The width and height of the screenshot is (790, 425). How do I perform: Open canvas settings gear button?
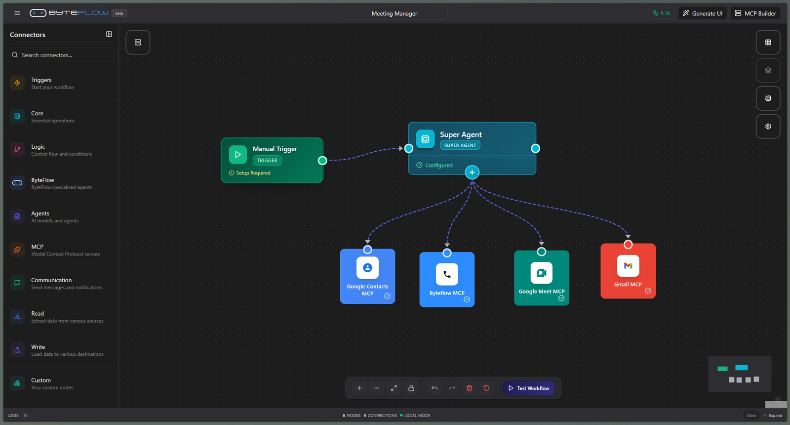coord(768,127)
